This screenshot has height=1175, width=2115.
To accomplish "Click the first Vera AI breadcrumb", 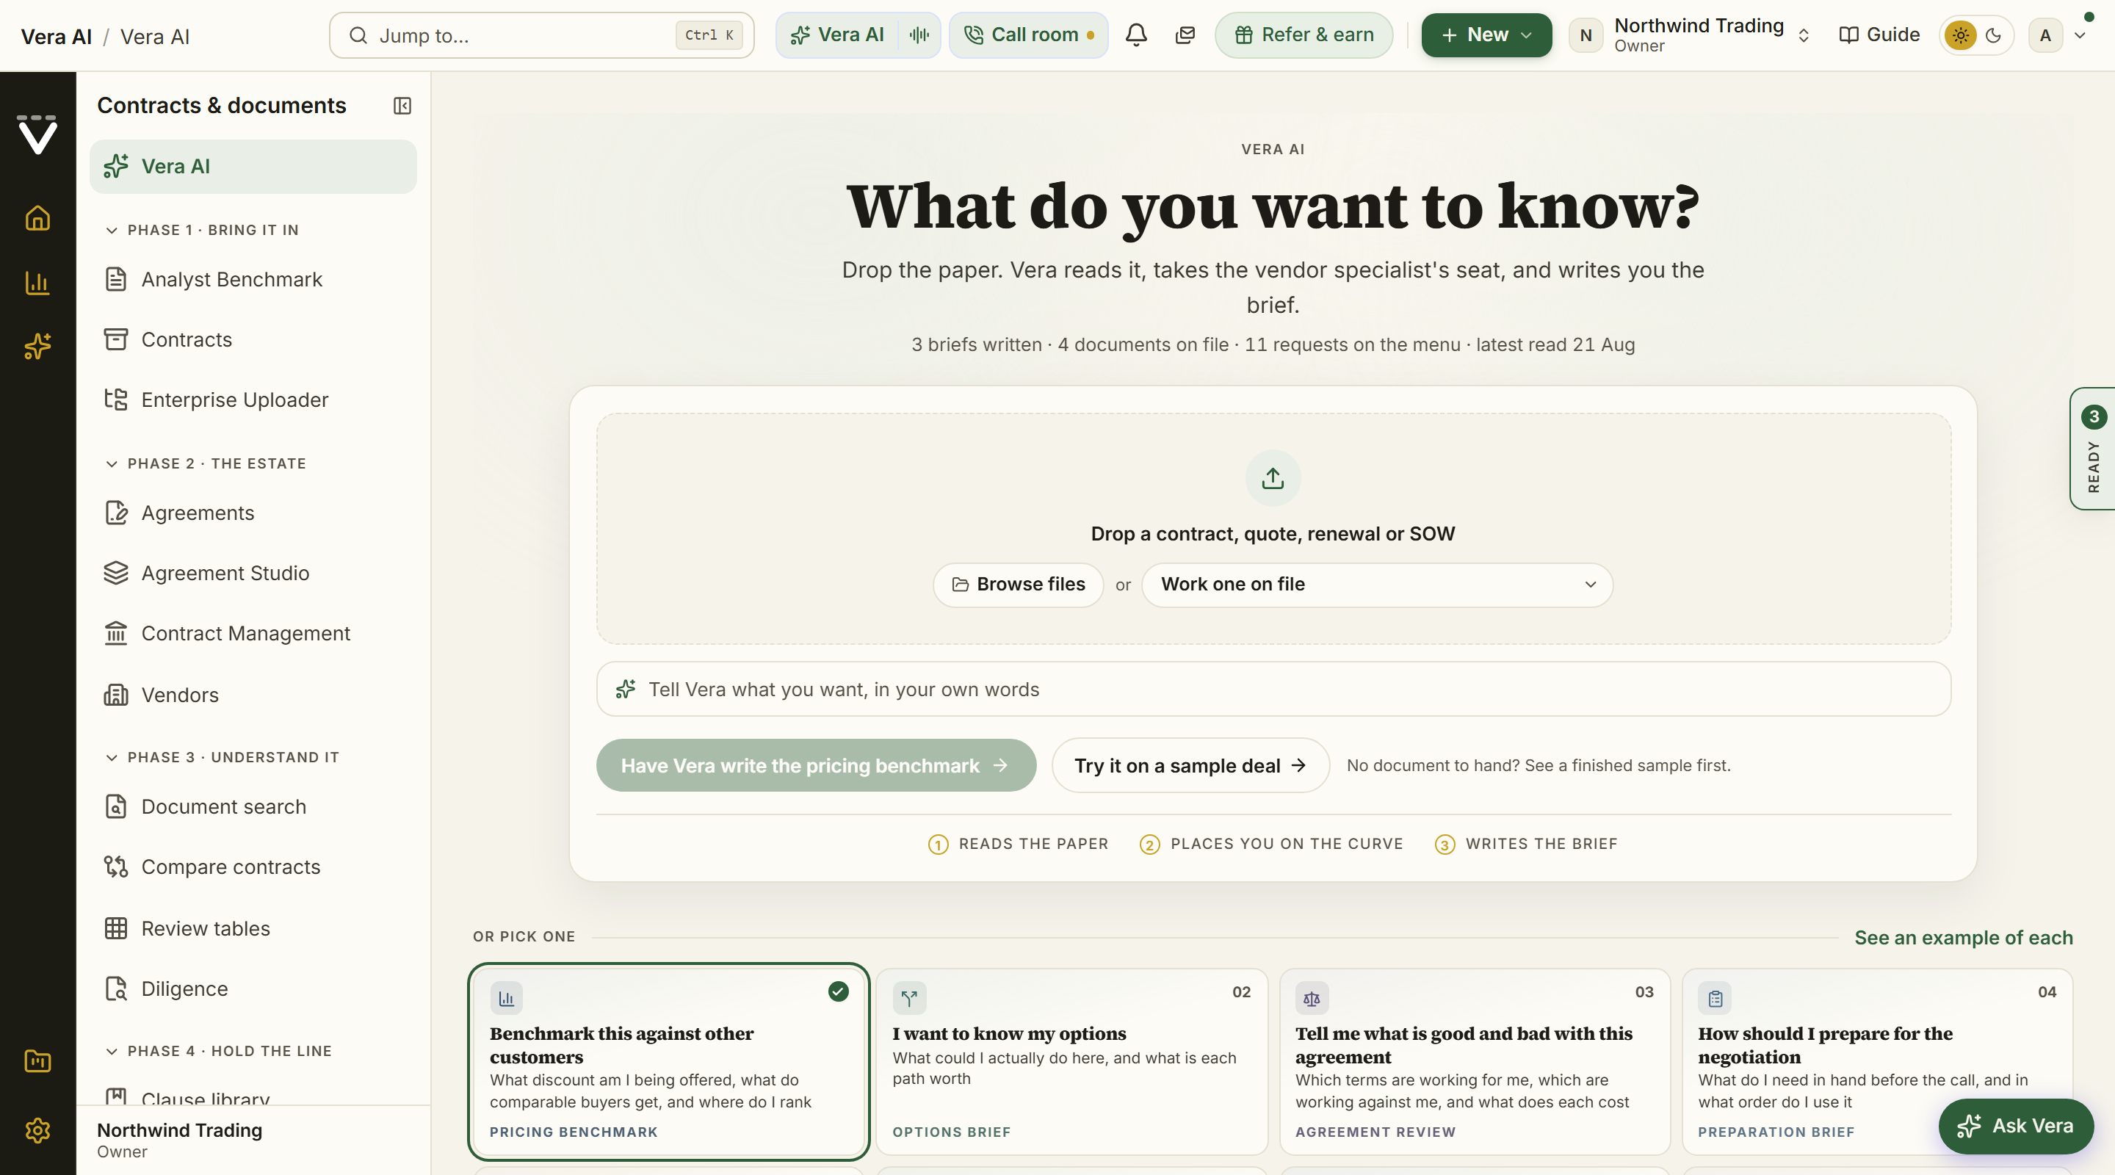I will [x=57, y=37].
